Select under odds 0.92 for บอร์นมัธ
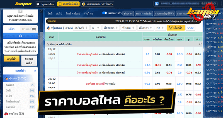This screenshot has width=223, height=118. [x=198, y=84]
